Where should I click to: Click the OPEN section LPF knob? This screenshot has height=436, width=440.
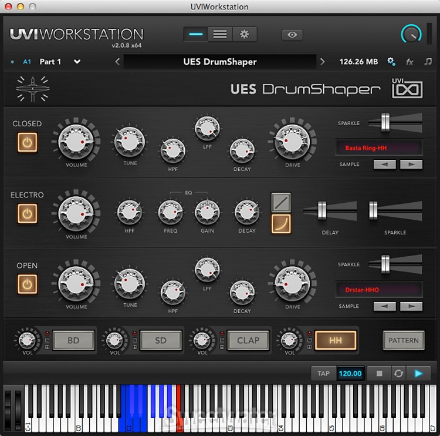pyautogui.click(x=207, y=270)
